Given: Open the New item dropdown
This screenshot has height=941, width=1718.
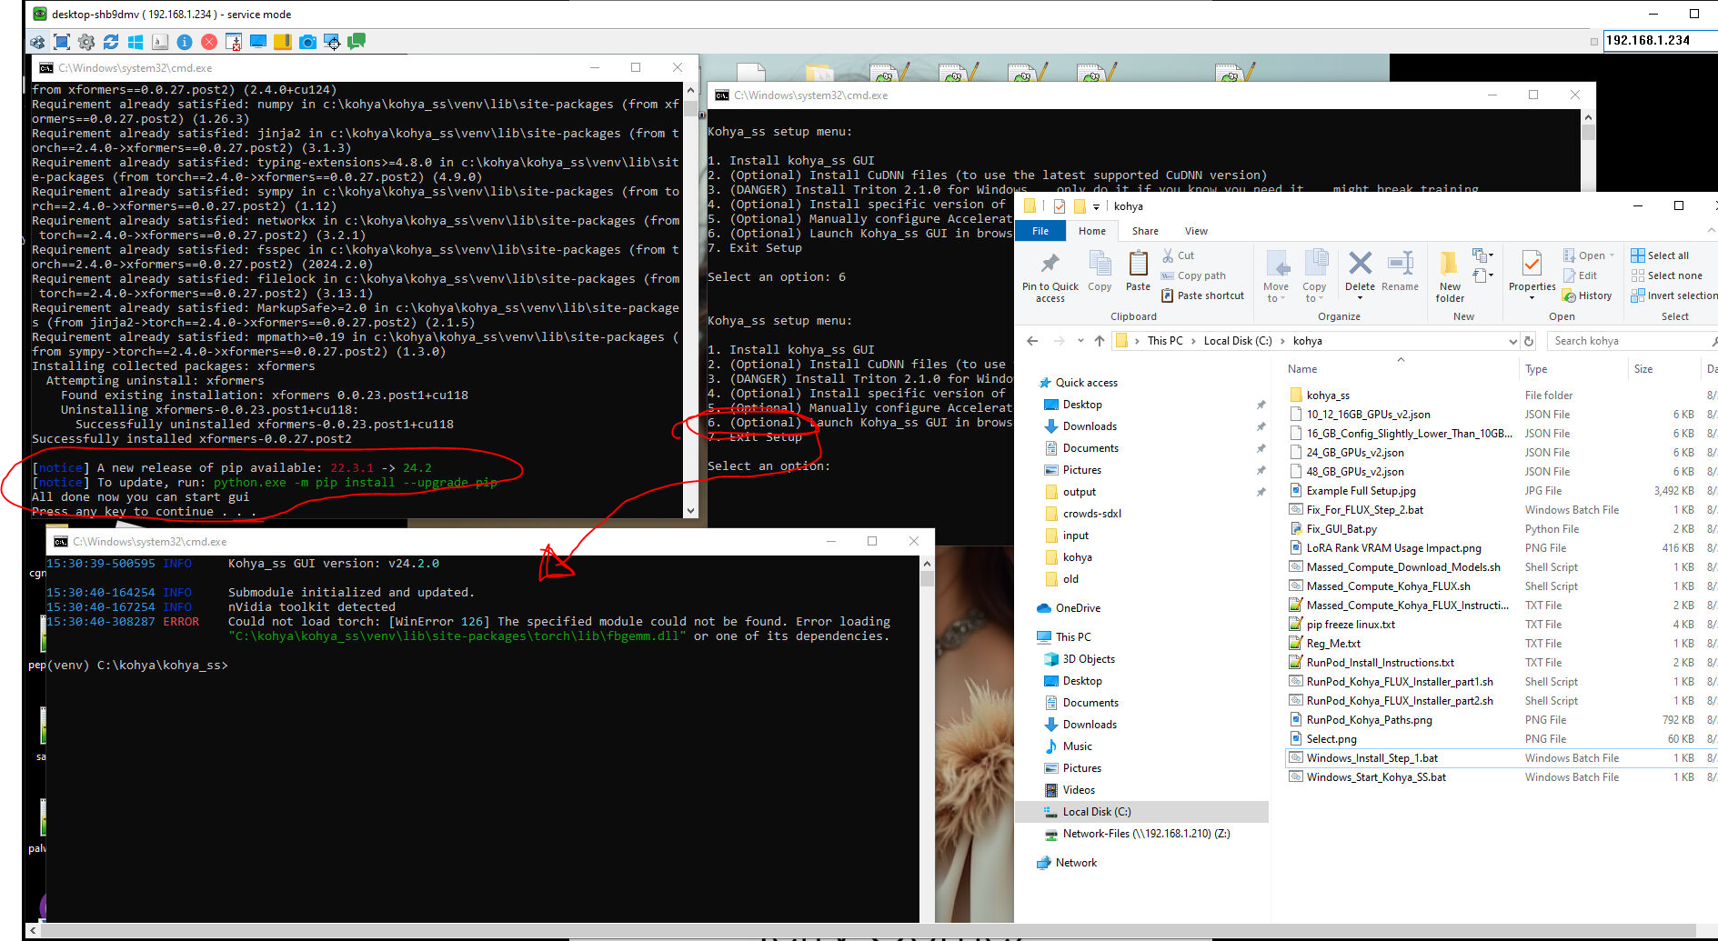Looking at the screenshot, I should click(1483, 255).
